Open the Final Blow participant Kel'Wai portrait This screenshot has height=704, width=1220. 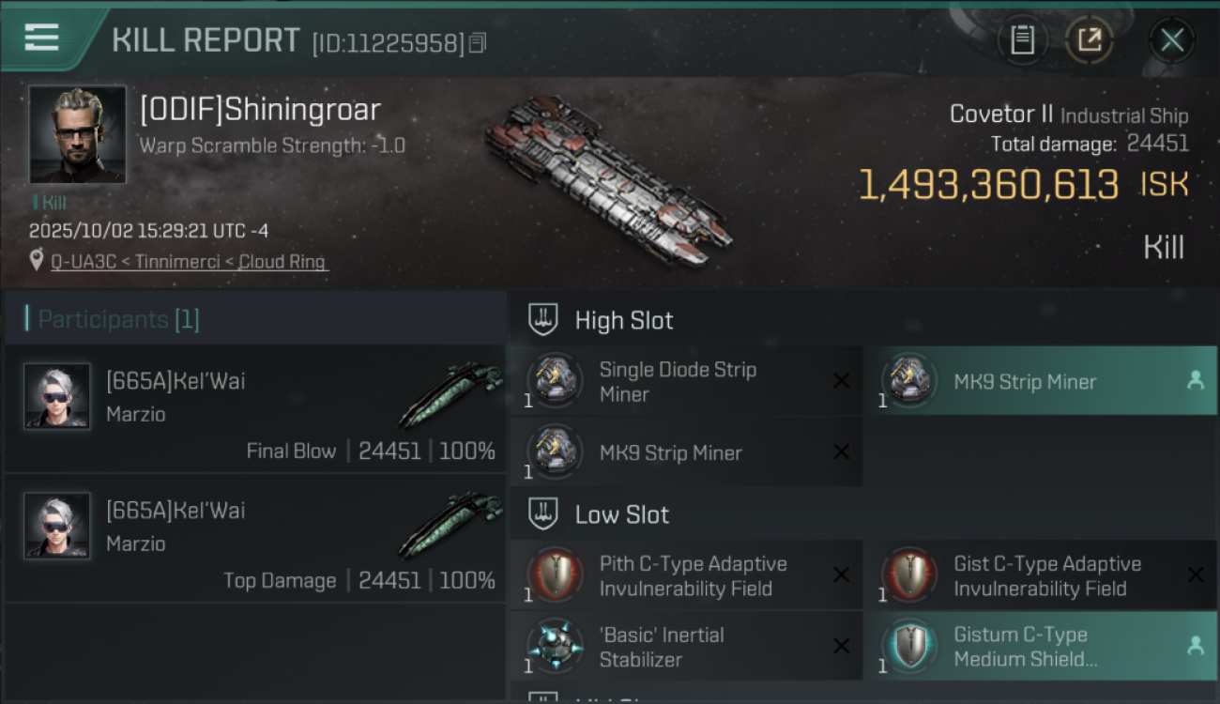pos(57,396)
